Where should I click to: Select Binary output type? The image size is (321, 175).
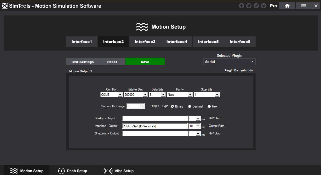[x=173, y=106]
